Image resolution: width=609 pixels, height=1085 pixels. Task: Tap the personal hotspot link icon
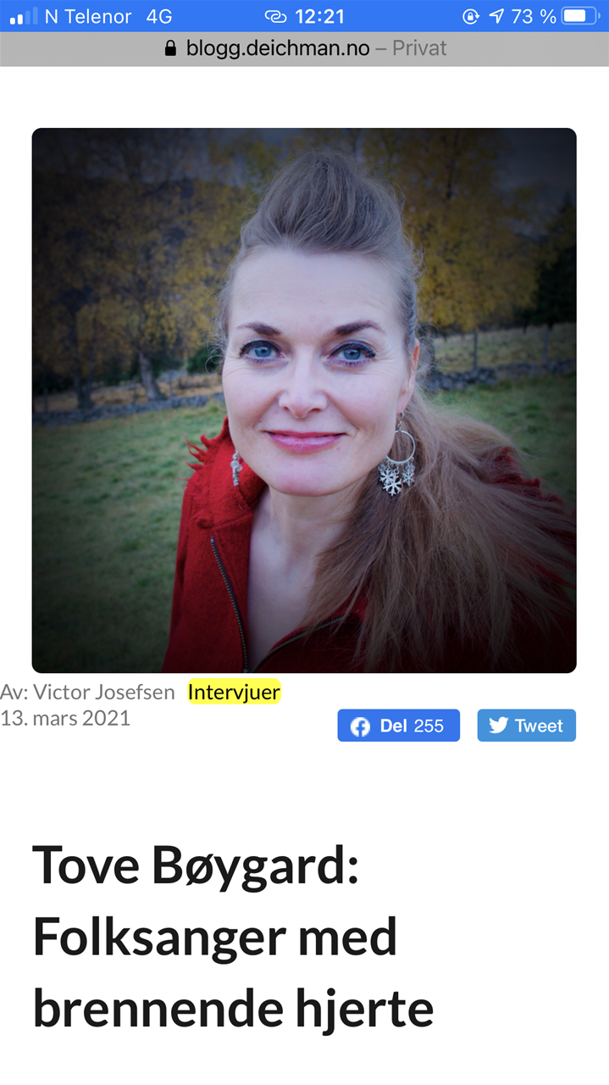276,16
